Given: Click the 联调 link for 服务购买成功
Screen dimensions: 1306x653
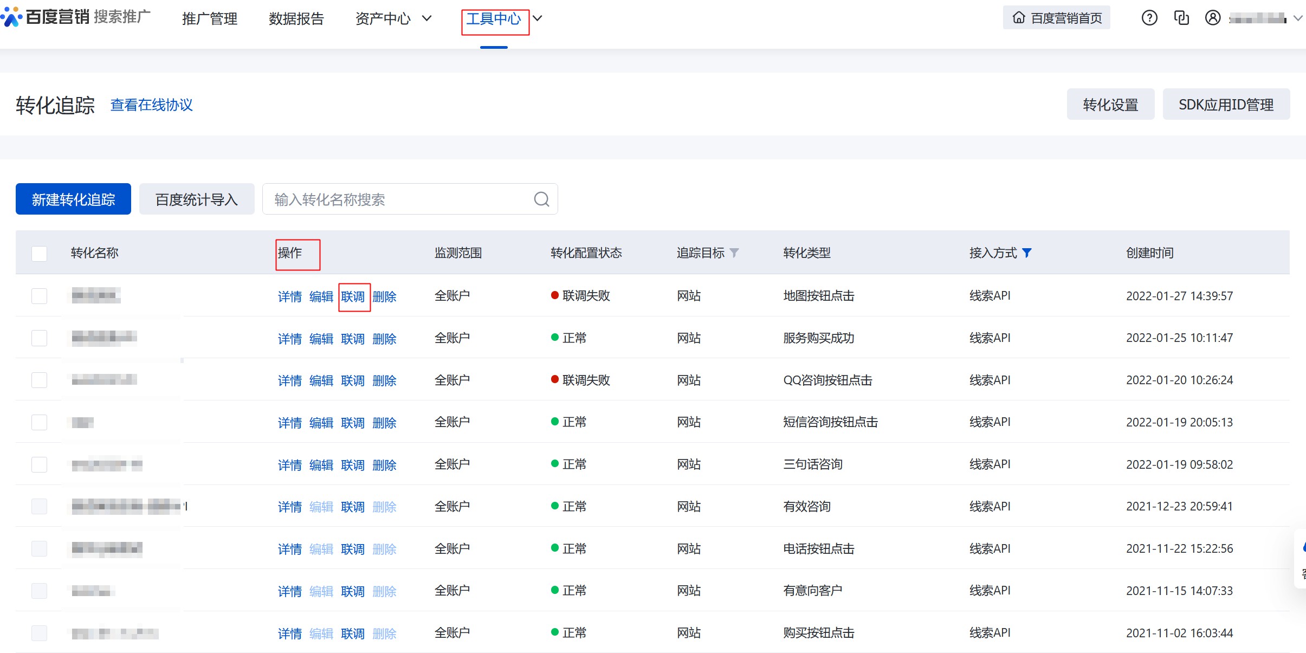Looking at the screenshot, I should [353, 339].
